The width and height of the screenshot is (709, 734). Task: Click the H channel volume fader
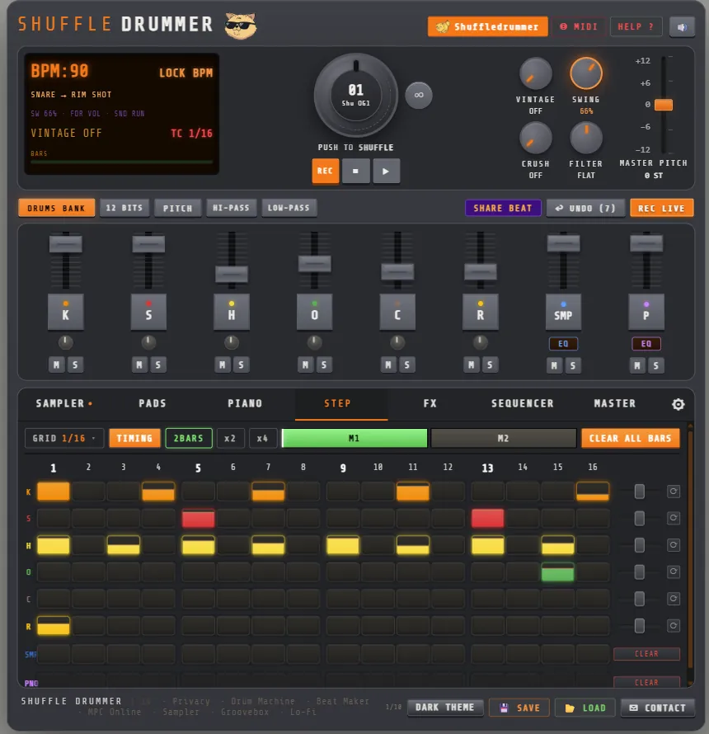click(231, 274)
